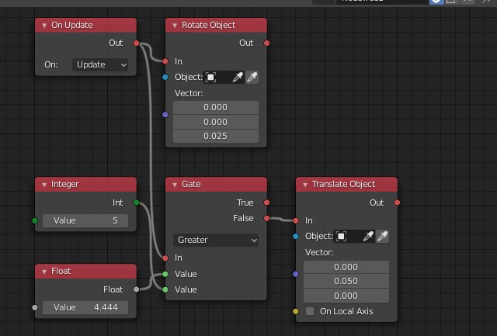Image resolution: width=497 pixels, height=336 pixels.
Task: Click Rotate Object's blue Object socket
Action: pos(165,77)
